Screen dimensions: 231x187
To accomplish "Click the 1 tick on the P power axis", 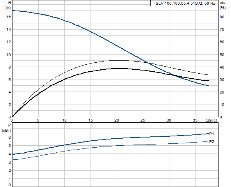I will coord(10,179).
